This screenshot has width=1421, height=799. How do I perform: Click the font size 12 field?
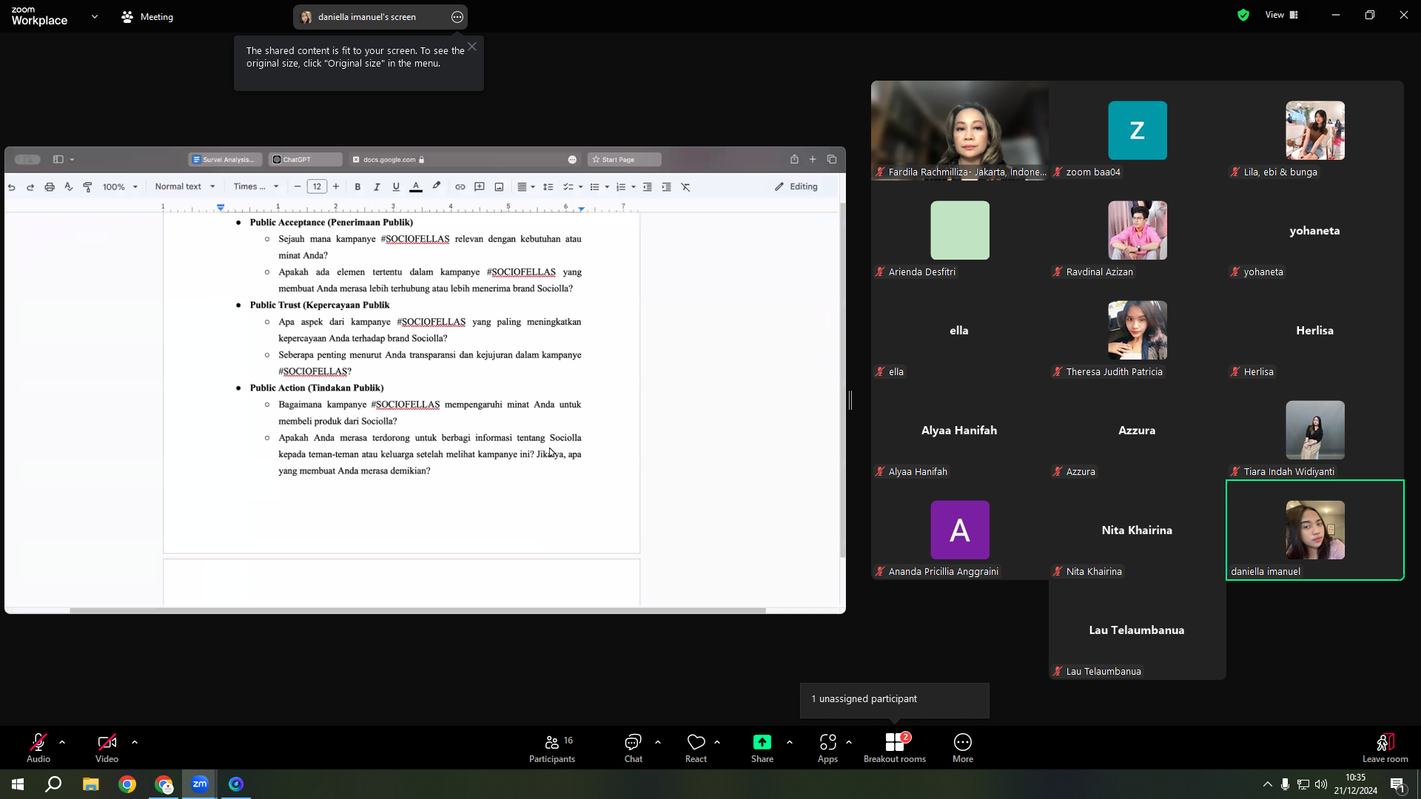coord(317,186)
